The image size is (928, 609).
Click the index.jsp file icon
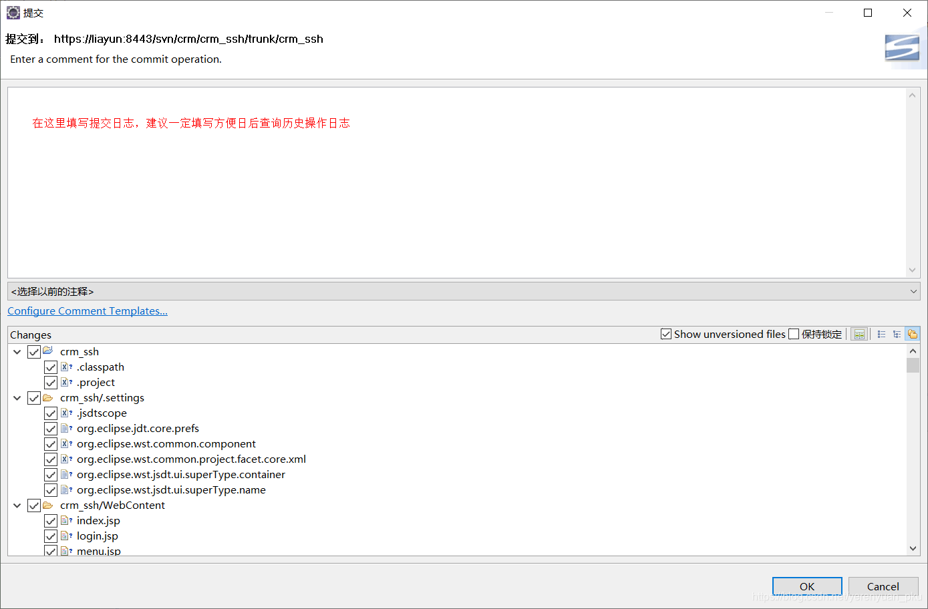[66, 520]
